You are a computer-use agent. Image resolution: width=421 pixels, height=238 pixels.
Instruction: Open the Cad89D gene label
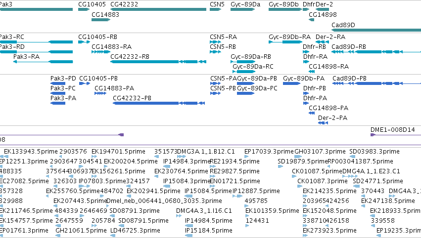click(x=343, y=25)
